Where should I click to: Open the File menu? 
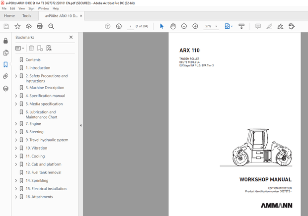click(4, 8)
